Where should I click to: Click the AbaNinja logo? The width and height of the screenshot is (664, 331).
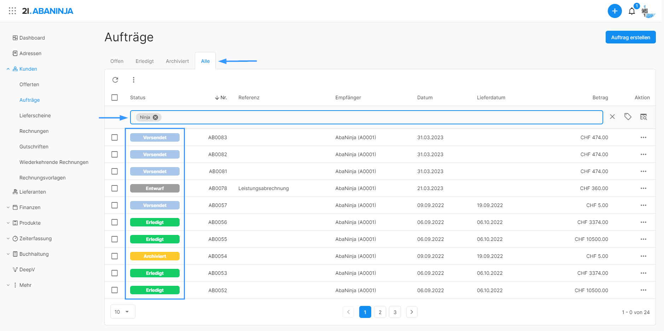(x=48, y=11)
